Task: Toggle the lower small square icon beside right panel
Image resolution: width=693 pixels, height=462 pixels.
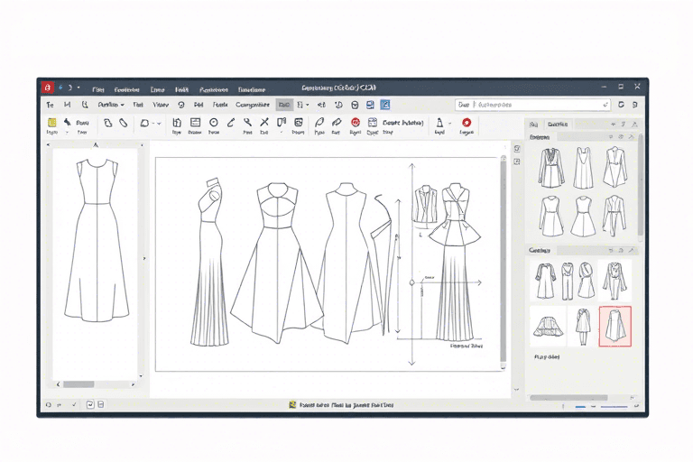Action: click(x=516, y=162)
